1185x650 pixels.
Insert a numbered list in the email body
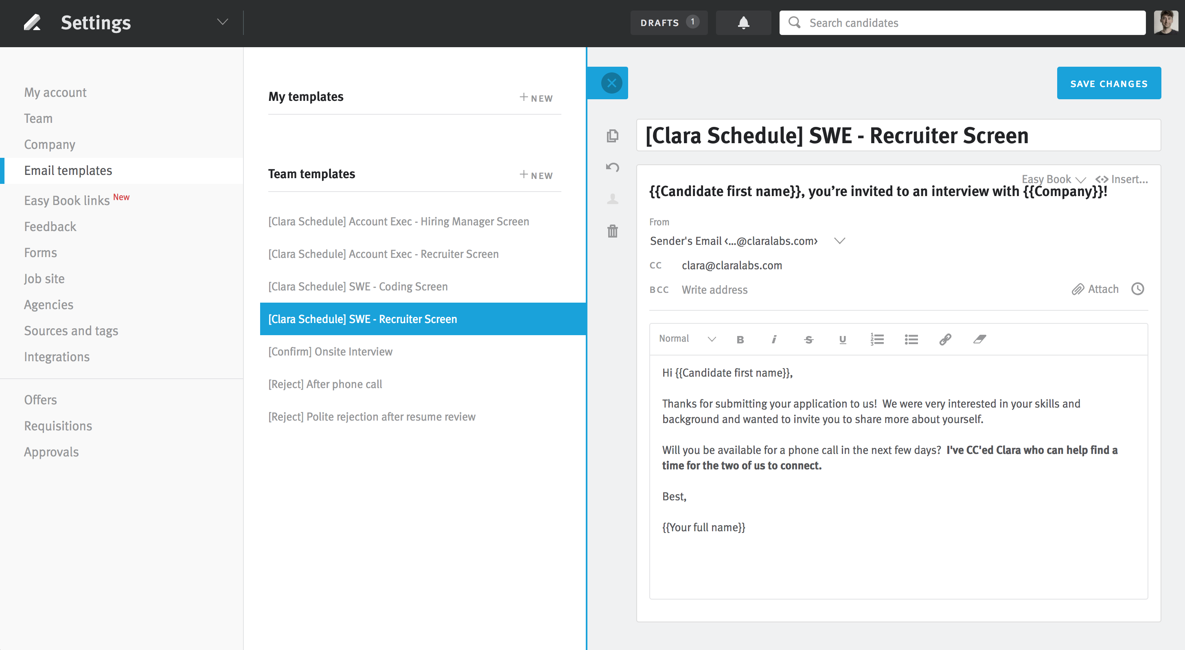pyautogui.click(x=877, y=339)
